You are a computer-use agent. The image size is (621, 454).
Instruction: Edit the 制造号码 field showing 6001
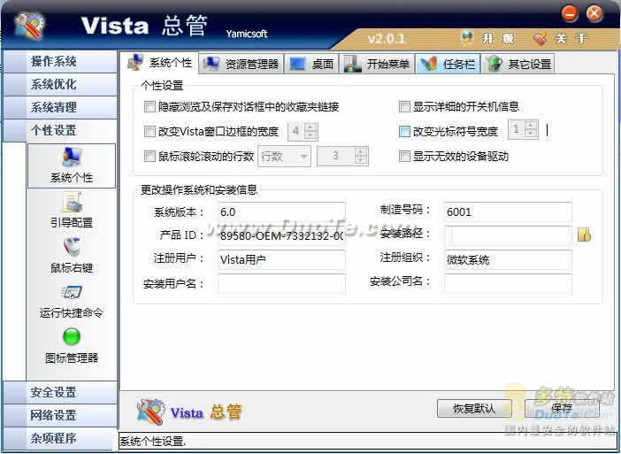coord(508,212)
